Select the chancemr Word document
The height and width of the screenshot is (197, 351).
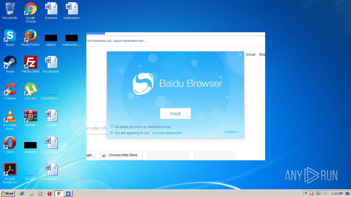click(51, 11)
